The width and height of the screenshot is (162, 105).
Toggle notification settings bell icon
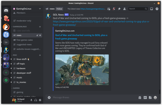tap(114, 9)
